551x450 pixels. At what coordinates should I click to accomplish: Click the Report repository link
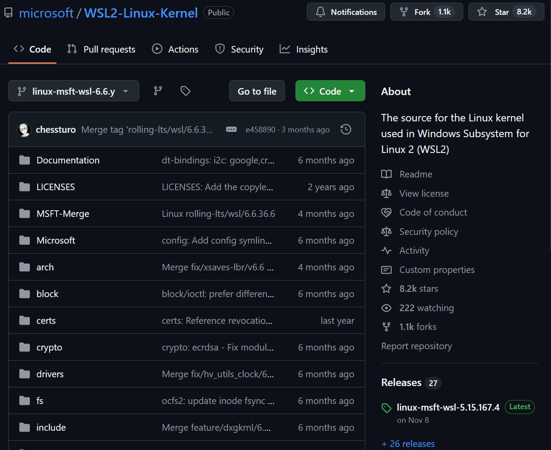click(x=417, y=346)
